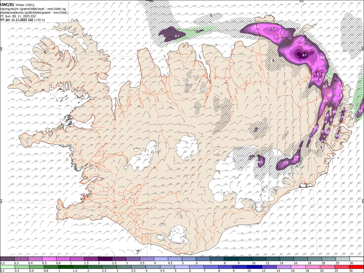Click the 0.1 legend value label
This screenshot has height=273, width=364.
pyautogui.click(x=2, y=271)
